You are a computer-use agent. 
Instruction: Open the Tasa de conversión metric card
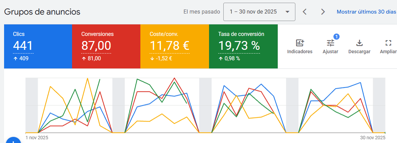243,46
